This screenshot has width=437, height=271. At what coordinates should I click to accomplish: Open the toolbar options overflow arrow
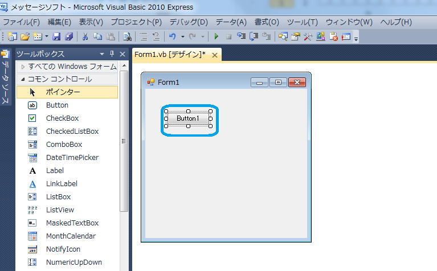point(356,38)
